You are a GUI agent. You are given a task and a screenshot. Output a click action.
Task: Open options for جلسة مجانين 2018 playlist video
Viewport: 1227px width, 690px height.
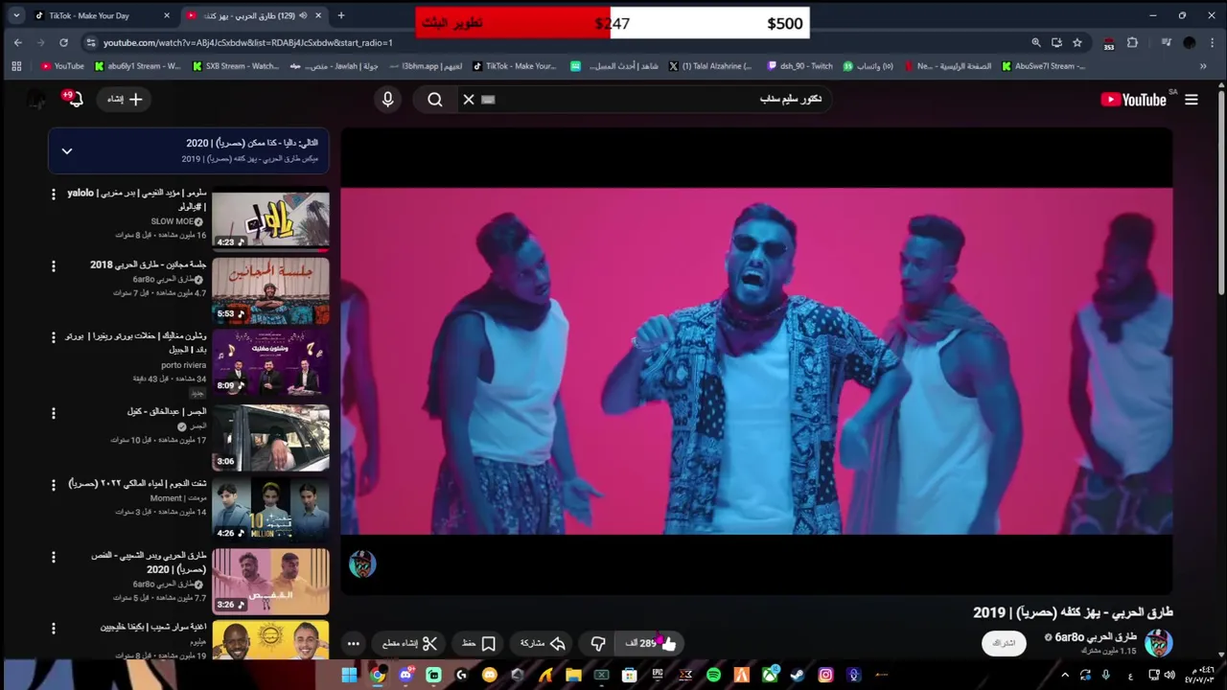tap(54, 265)
